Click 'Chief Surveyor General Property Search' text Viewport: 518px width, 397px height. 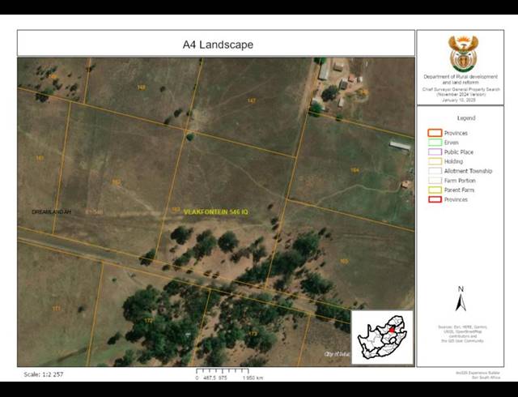(461, 89)
